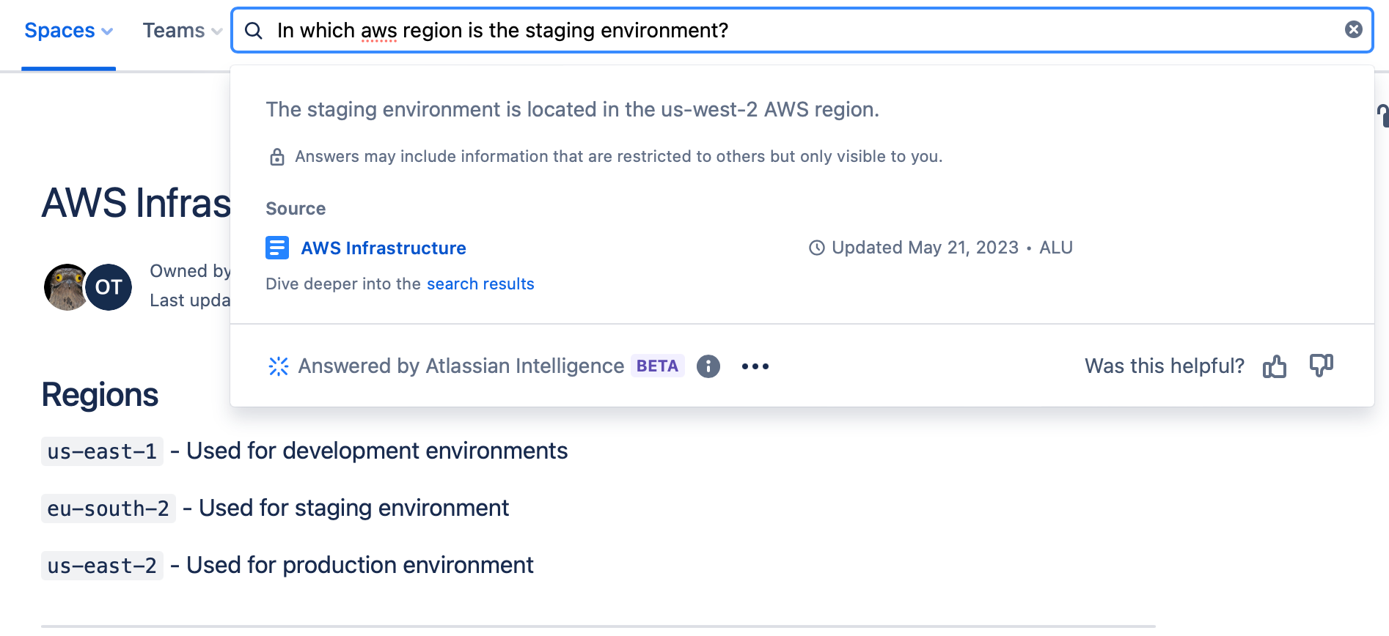The height and width of the screenshot is (636, 1389).
Task: Click the clock icon beside Updated date
Action: 816,248
